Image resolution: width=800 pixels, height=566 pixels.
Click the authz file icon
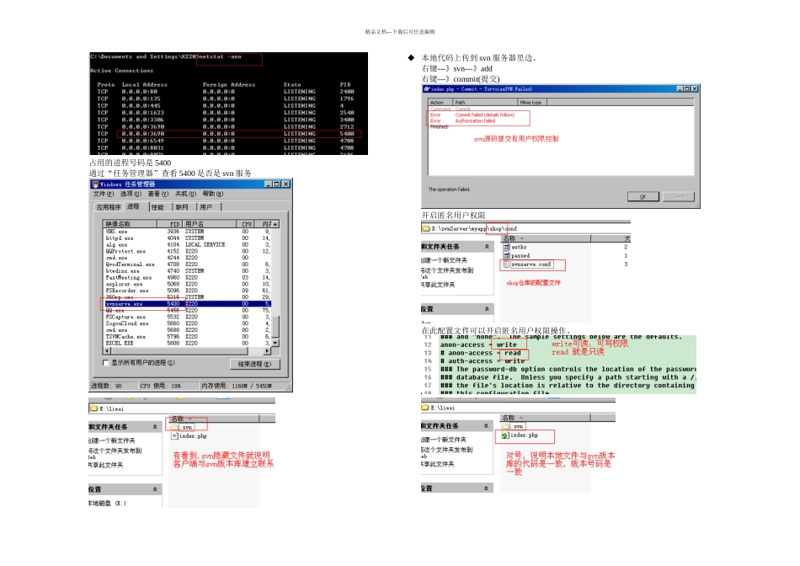tap(507, 247)
